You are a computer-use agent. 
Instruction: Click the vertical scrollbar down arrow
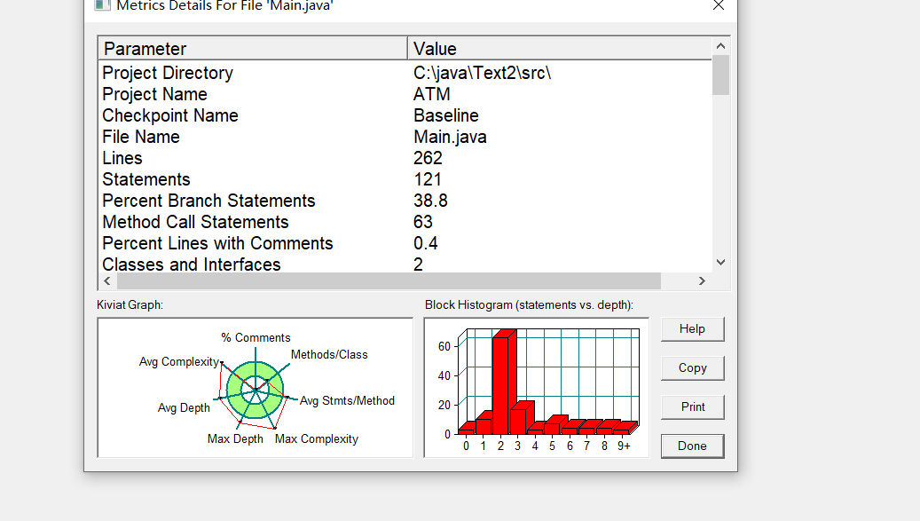(x=720, y=262)
